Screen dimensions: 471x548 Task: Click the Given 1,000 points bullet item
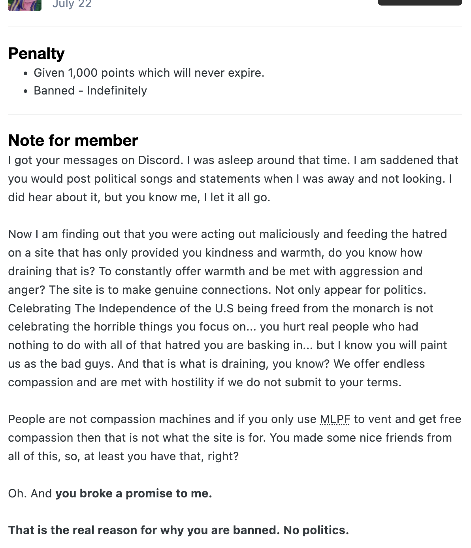click(x=149, y=73)
